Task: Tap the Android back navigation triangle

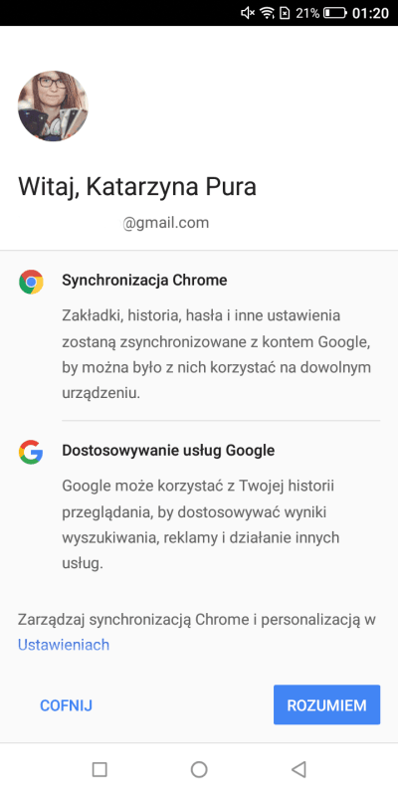Action: 298,769
